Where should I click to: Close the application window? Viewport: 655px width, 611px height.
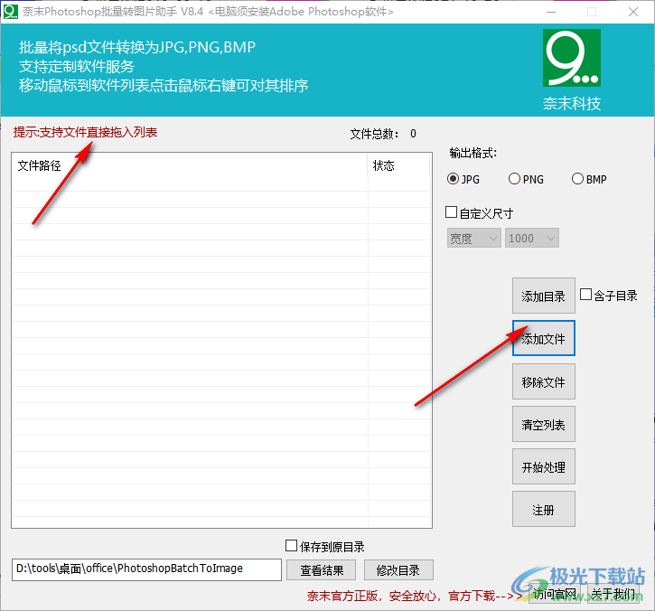pyautogui.click(x=633, y=12)
